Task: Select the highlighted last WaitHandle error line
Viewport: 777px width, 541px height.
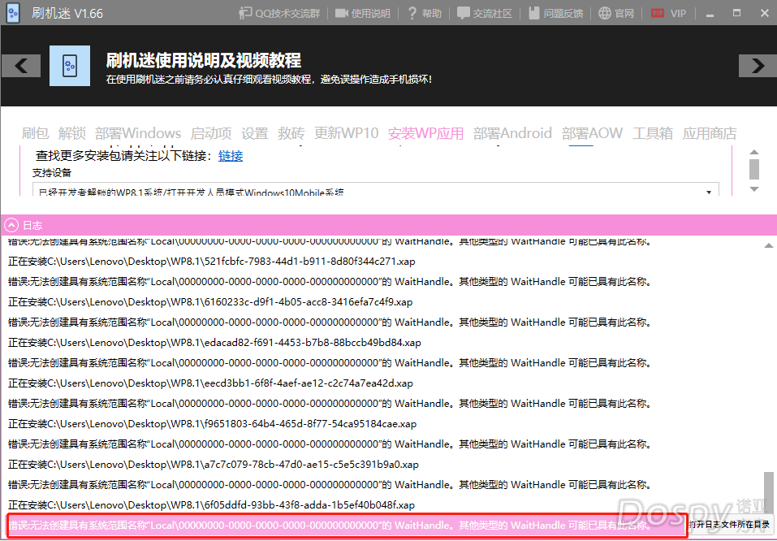Action: [347, 525]
